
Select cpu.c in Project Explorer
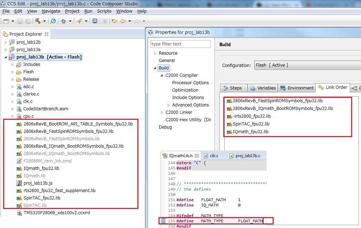[29, 116]
